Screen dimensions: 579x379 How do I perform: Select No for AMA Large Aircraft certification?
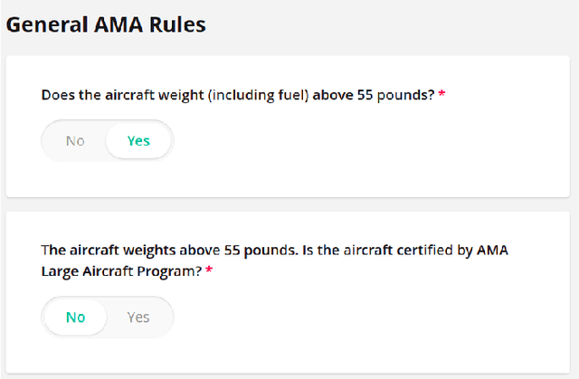point(75,317)
